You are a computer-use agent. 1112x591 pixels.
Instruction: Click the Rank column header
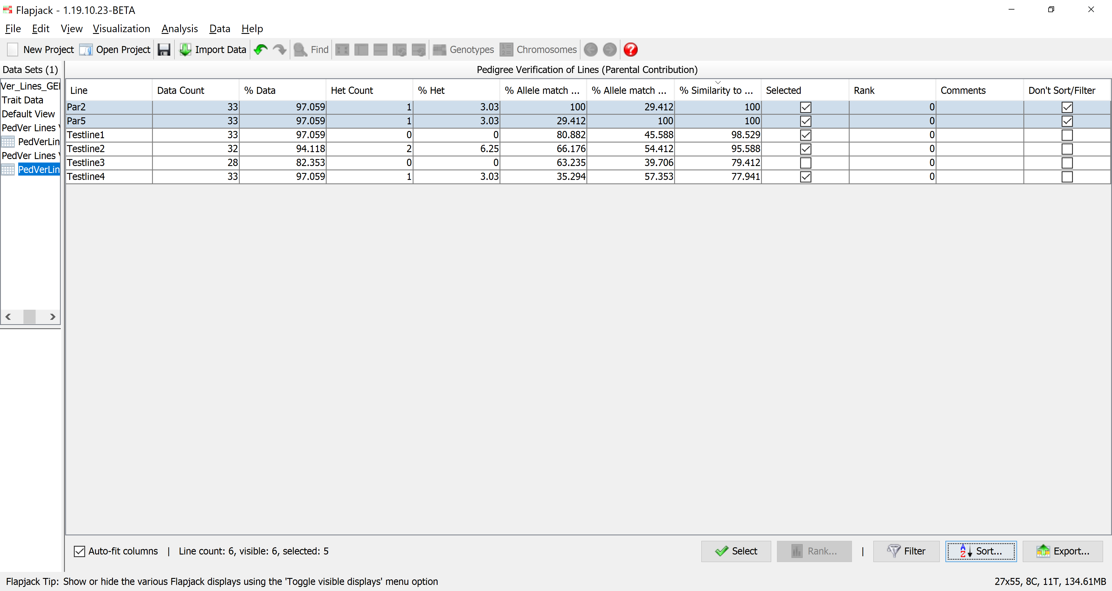click(x=892, y=90)
